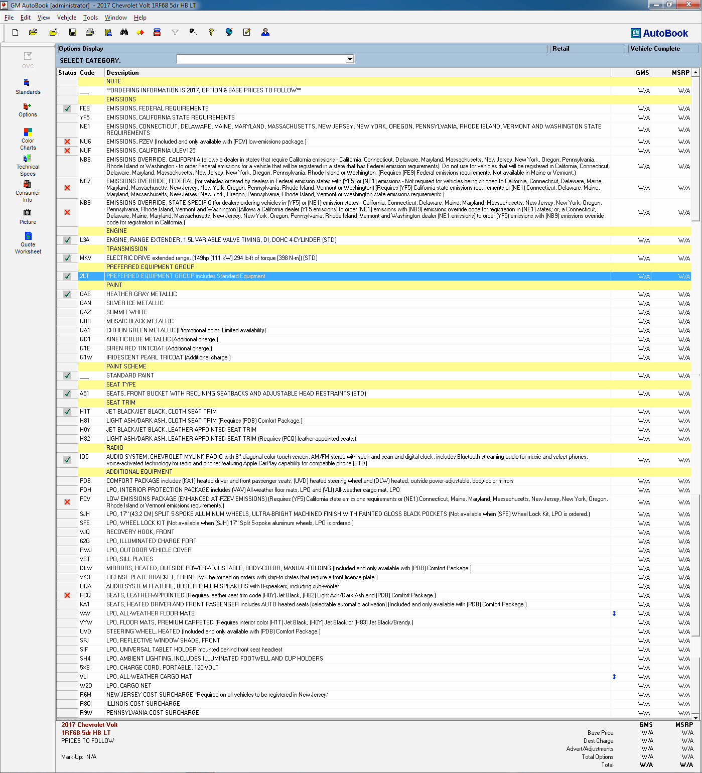The image size is (702, 773).
Task: Uncheck the FE9 Federal emissions status box
Action: (x=67, y=108)
